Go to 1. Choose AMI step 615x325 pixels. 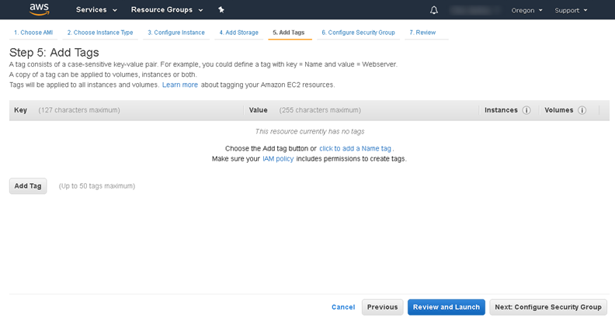point(33,33)
